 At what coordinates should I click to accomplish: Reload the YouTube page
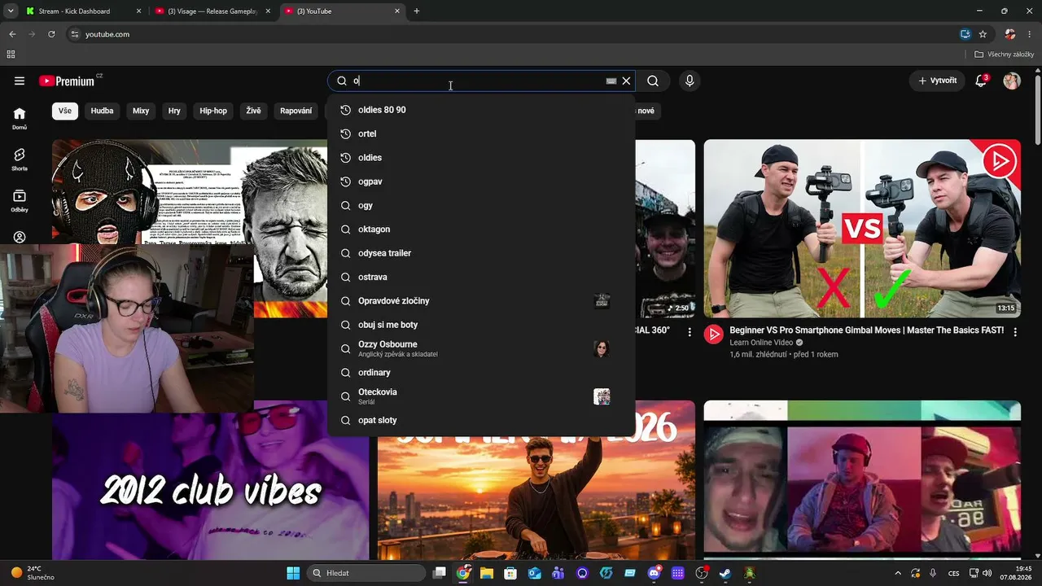pos(51,34)
